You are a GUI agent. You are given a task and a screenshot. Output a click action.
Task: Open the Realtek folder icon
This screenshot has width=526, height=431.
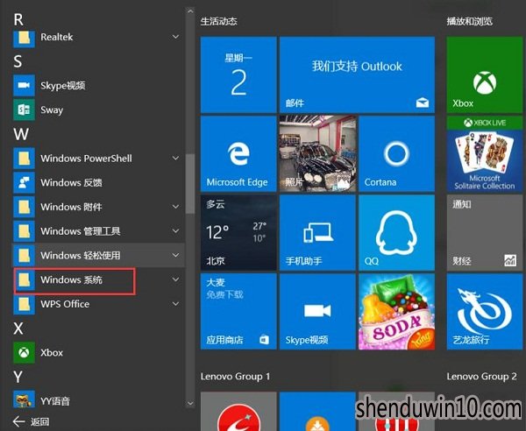[x=24, y=39]
